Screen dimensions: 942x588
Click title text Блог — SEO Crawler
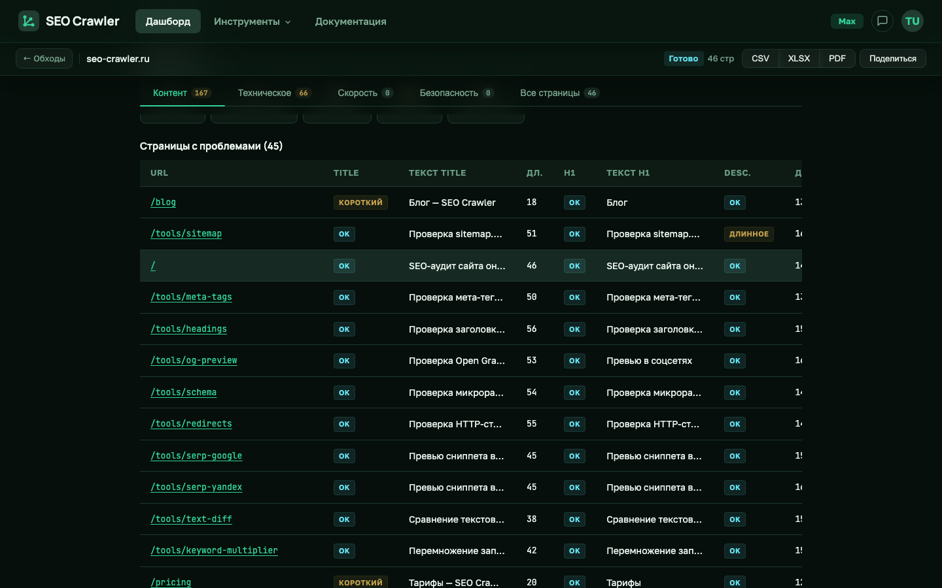pos(452,203)
